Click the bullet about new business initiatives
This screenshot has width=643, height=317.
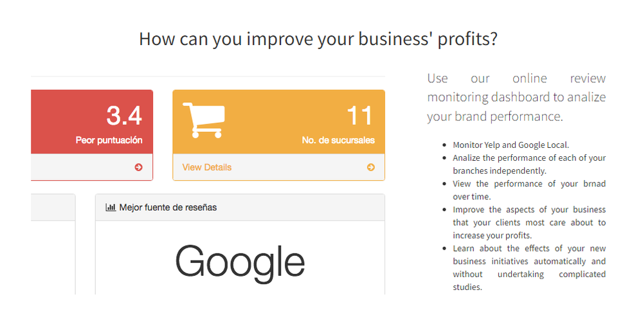[529, 267]
